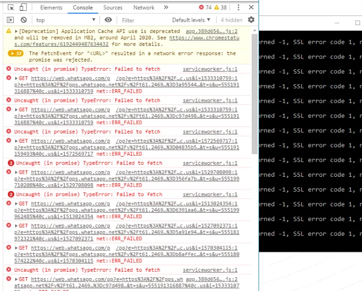Click the yellow warning count badge 38
The height and width of the screenshot is (291, 362).
pyautogui.click(x=221, y=7)
